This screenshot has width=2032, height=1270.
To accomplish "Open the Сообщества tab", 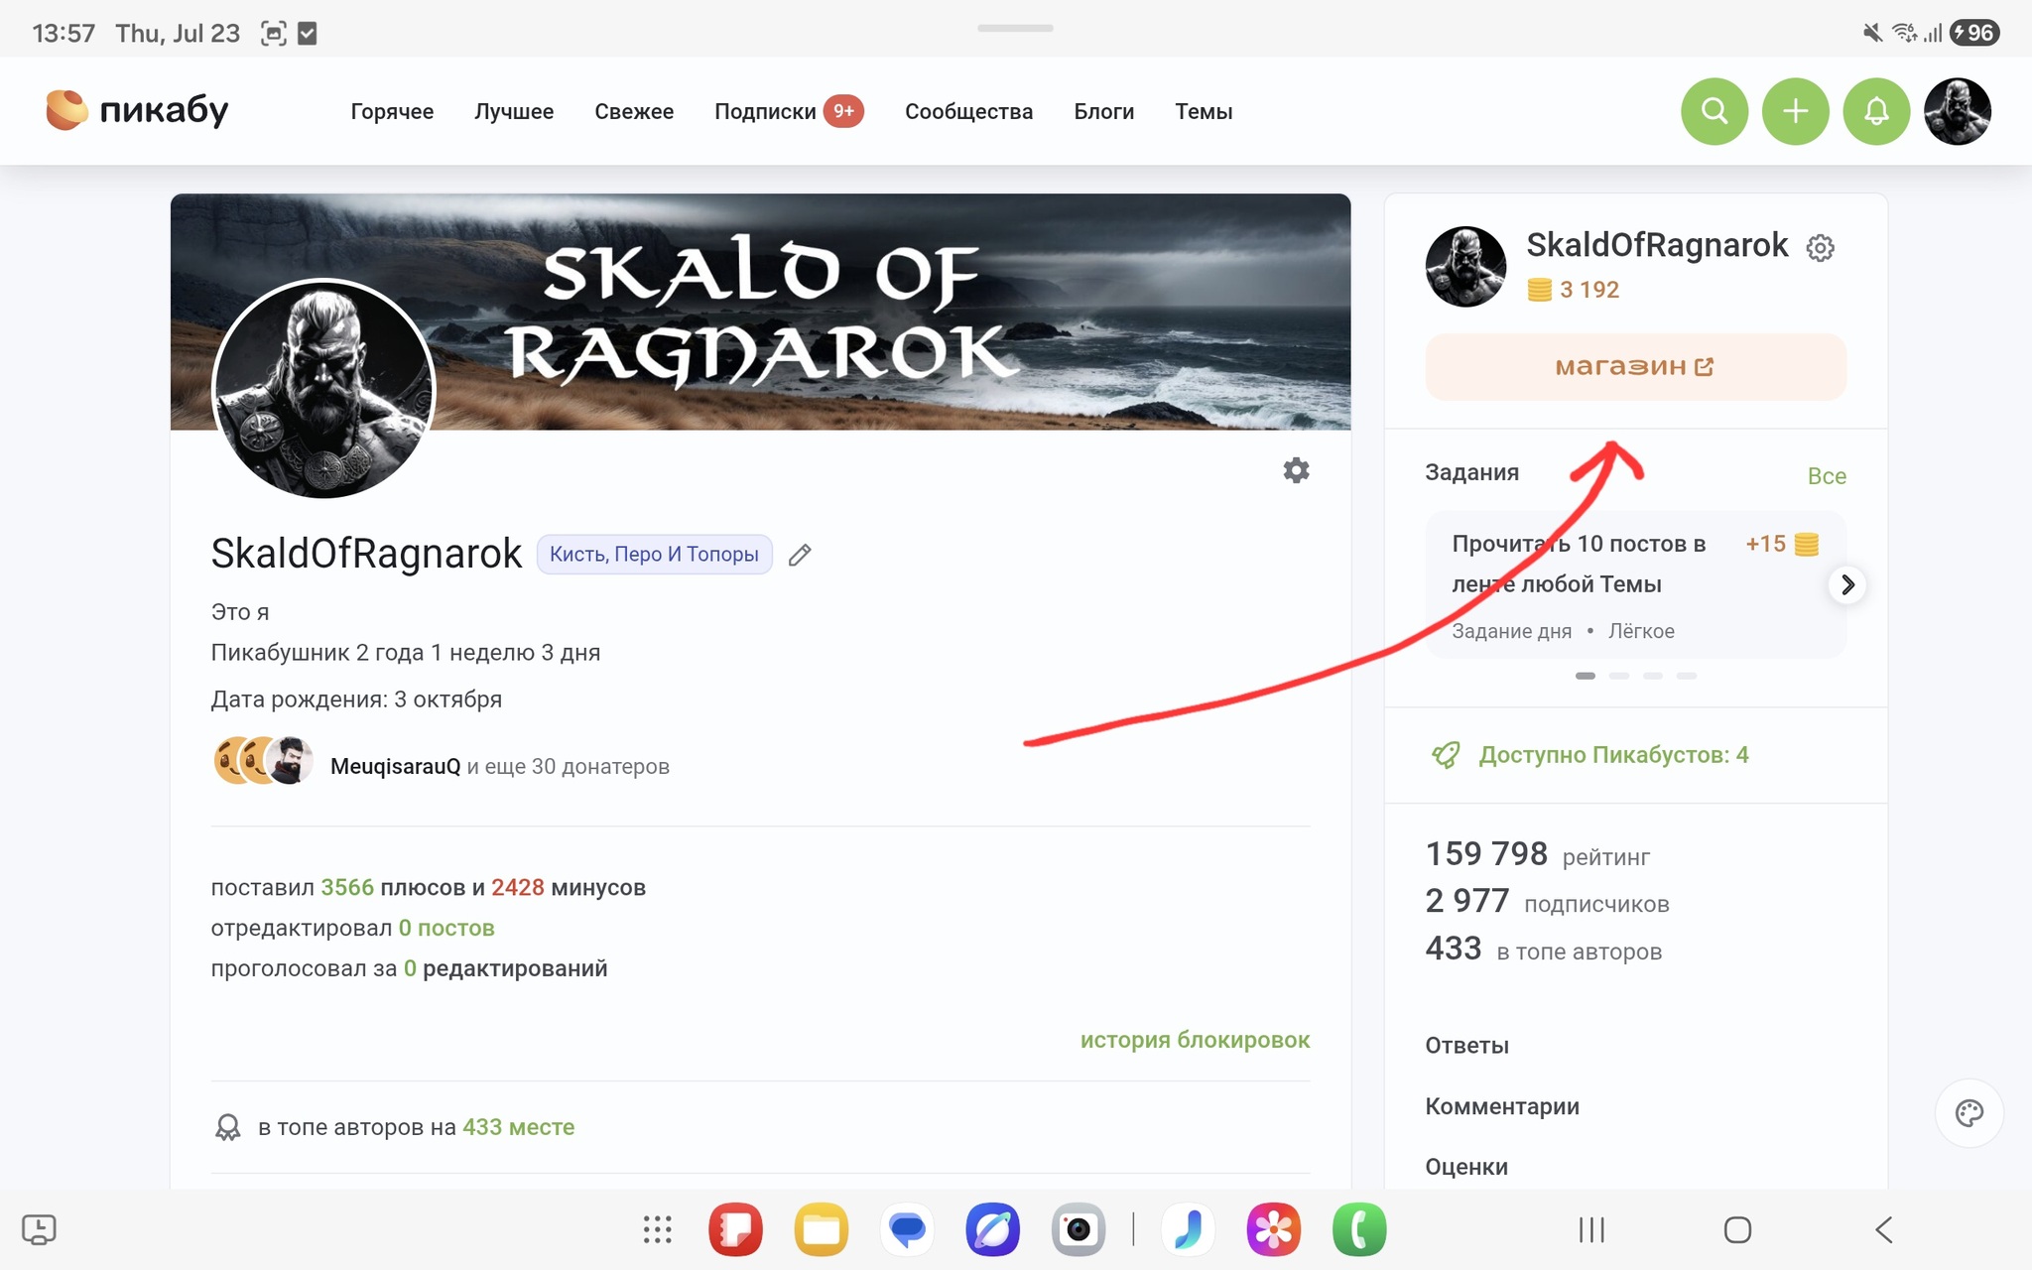I will pyautogui.click(x=968, y=111).
